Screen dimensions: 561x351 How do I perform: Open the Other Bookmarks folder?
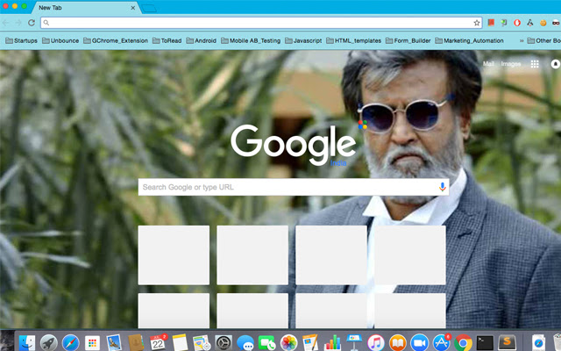543,41
